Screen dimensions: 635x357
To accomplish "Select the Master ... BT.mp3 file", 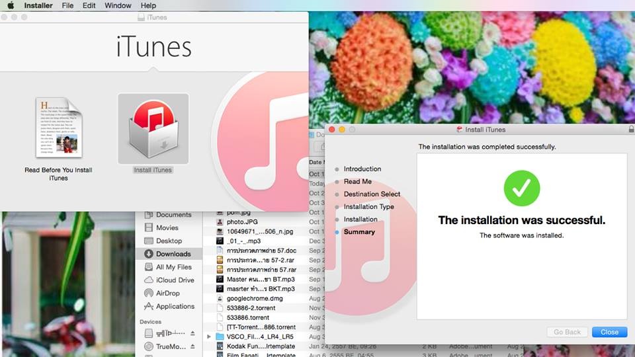I will (261, 279).
